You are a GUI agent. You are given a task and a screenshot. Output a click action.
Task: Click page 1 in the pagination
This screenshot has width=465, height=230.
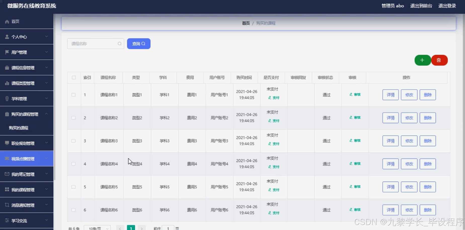click(131, 228)
